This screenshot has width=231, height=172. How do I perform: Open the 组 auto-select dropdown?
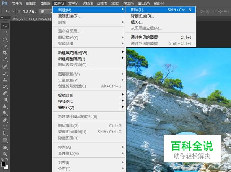(46, 11)
